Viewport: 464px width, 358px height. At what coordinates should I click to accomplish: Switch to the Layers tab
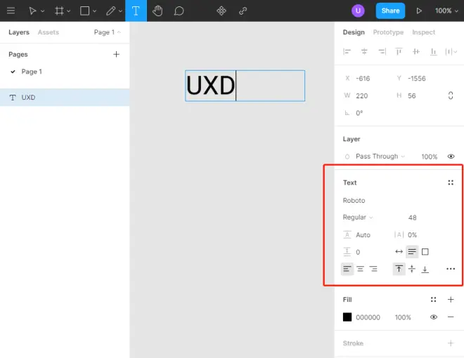click(19, 32)
